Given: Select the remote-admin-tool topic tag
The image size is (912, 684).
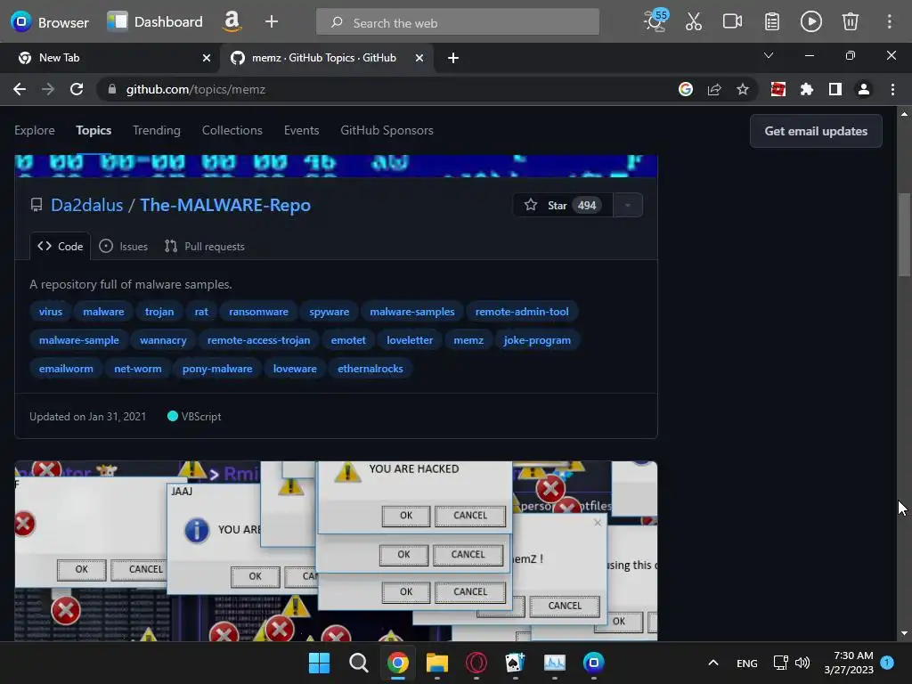Looking at the screenshot, I should click(522, 312).
